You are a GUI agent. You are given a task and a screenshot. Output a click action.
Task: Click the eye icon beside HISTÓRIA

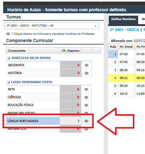click(x=87, y=73)
